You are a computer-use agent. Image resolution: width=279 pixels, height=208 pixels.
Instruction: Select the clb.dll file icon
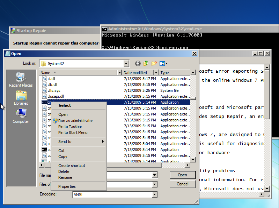point(44,84)
